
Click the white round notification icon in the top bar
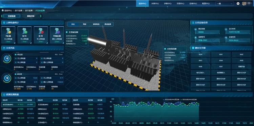pyautogui.click(x=238, y=3)
